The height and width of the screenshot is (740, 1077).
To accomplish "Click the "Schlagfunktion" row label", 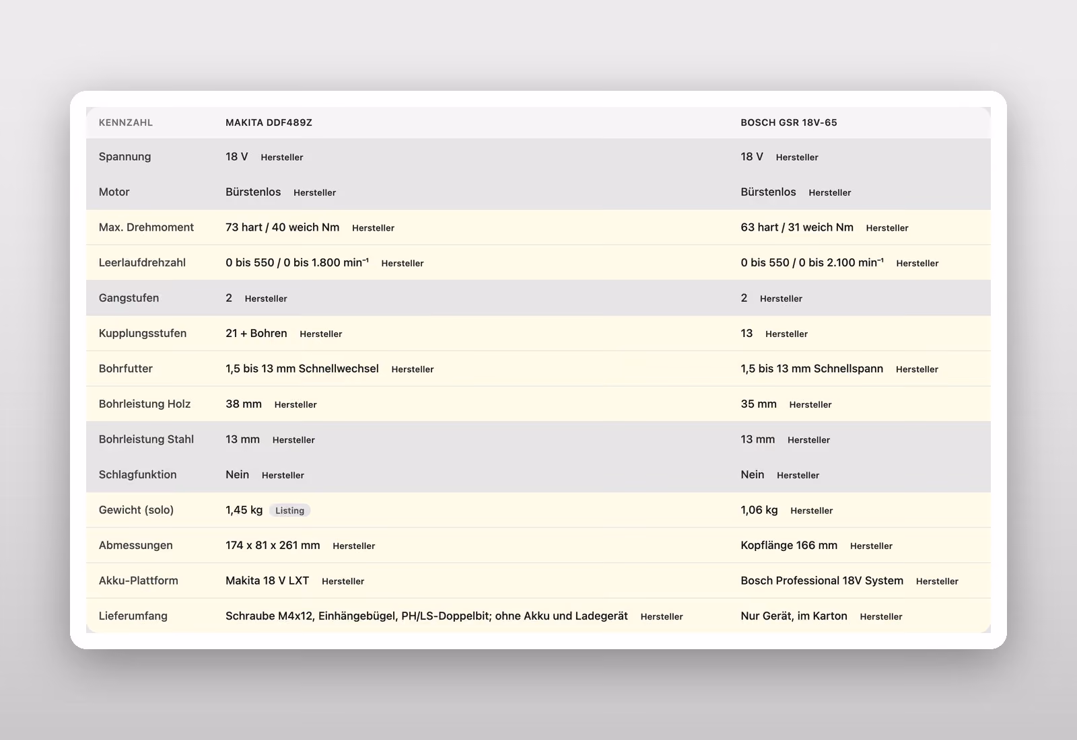I will coord(137,474).
